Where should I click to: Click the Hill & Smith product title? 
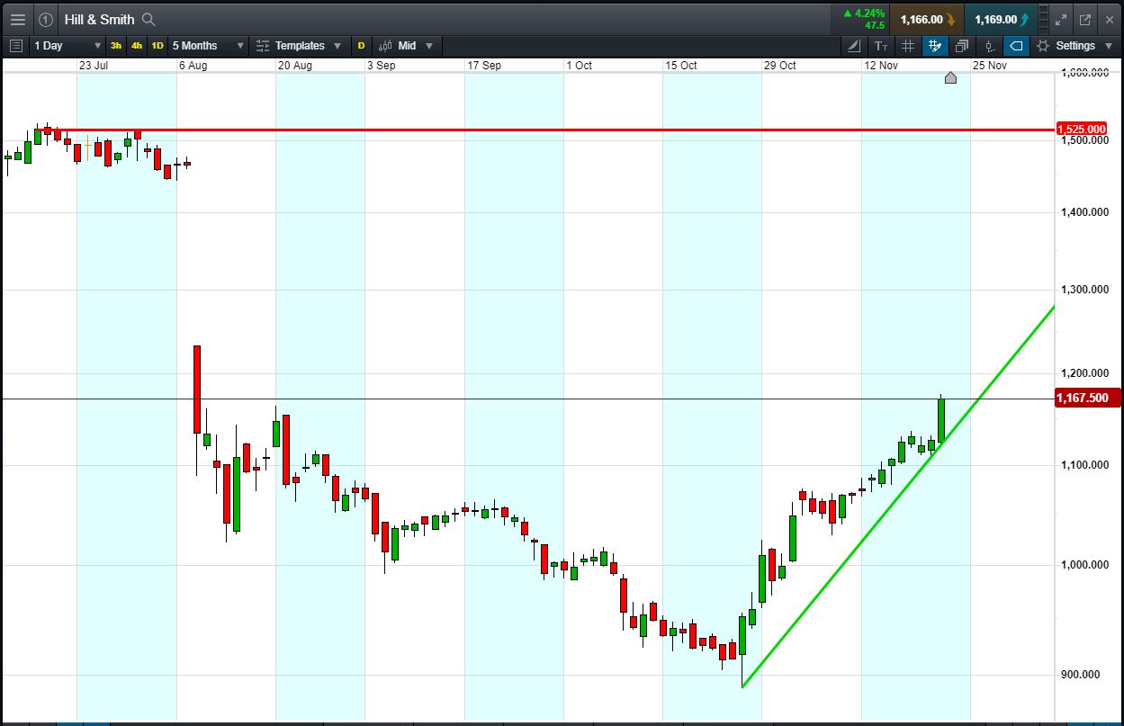click(x=99, y=19)
